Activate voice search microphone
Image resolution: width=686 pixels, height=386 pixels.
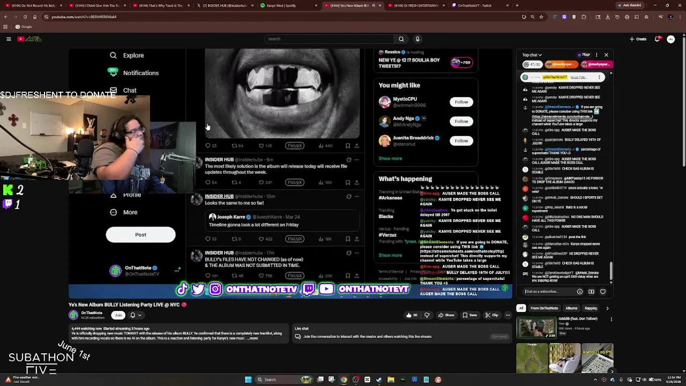pos(417,39)
